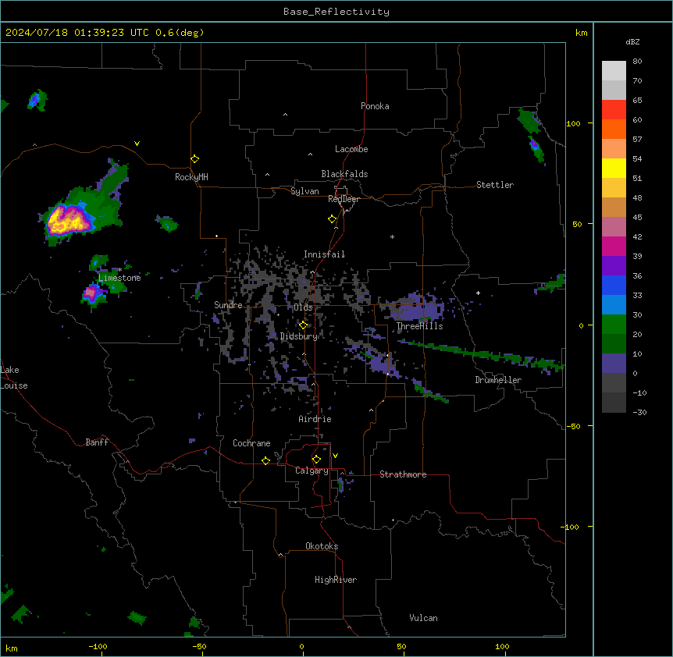Pick the red 60-65 dBZ legend color
This screenshot has height=657, width=673.
(x=614, y=109)
